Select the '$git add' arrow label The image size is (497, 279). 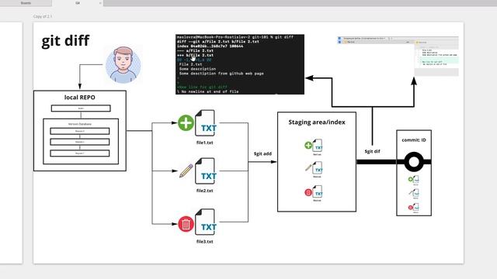point(262,153)
